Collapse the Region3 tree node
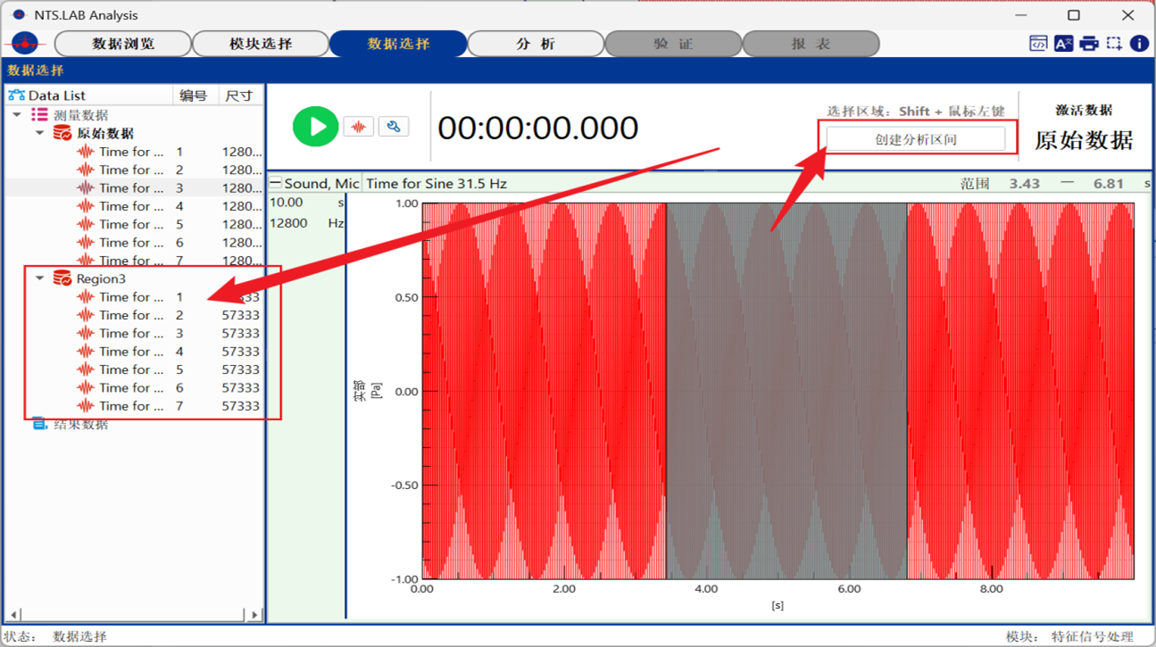Screen dimensions: 1156x647 click(x=40, y=278)
